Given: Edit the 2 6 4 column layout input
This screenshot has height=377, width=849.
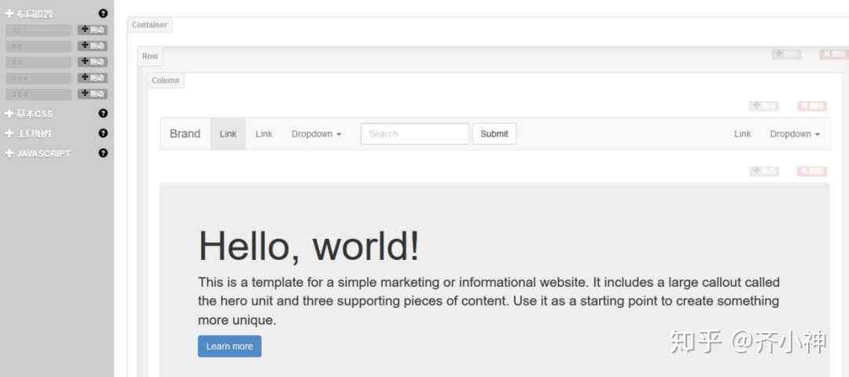Looking at the screenshot, I should tap(39, 94).
